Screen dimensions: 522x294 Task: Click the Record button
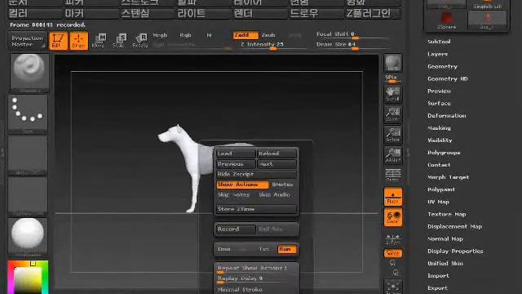236,229
